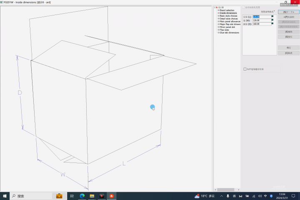Open the notification center icon
The image size is (300, 200).
tap(293, 196)
